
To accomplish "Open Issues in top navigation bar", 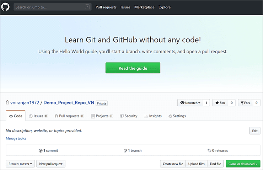I will [x=125, y=7].
